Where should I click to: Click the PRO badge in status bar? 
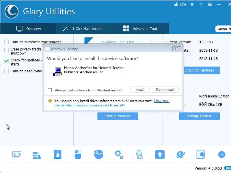pos(228,168)
